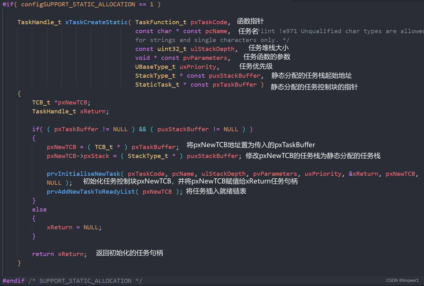424x286 pixels.
Task: Click the annotation '函数指针'
Action: point(250,21)
